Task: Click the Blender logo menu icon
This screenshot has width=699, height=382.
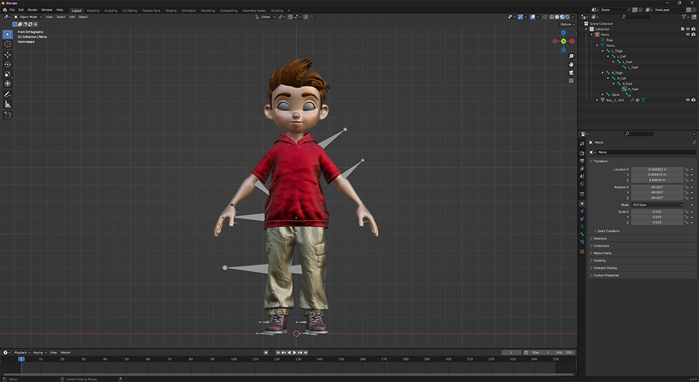Action: pos(5,10)
